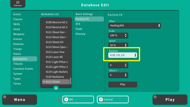The image size is (190, 107).
Task: Switch to the SFX tab
Action: point(78,24)
